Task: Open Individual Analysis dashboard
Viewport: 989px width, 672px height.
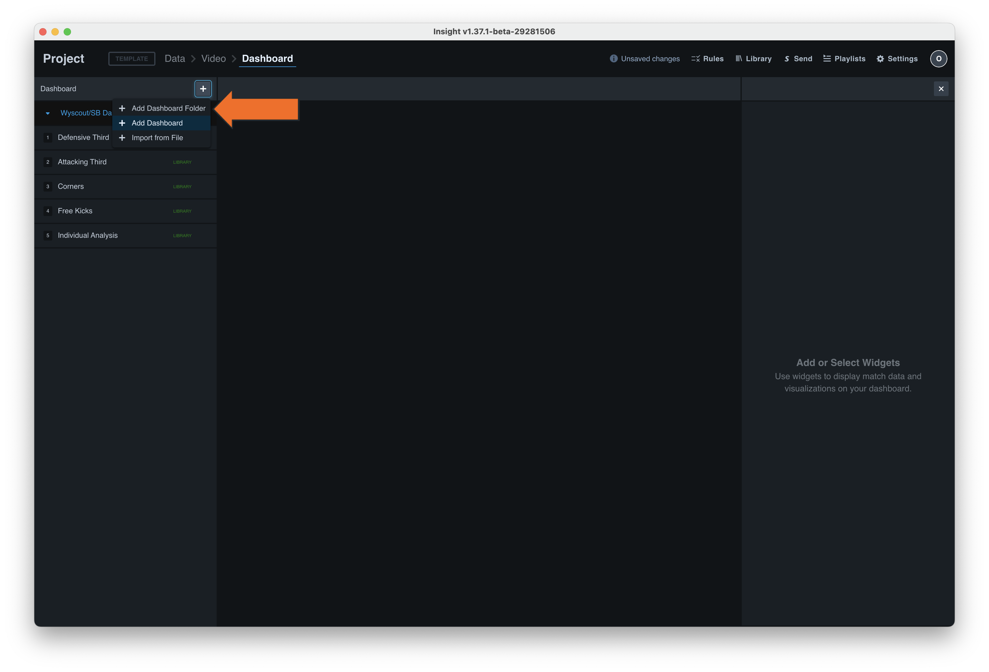Action: [125, 235]
